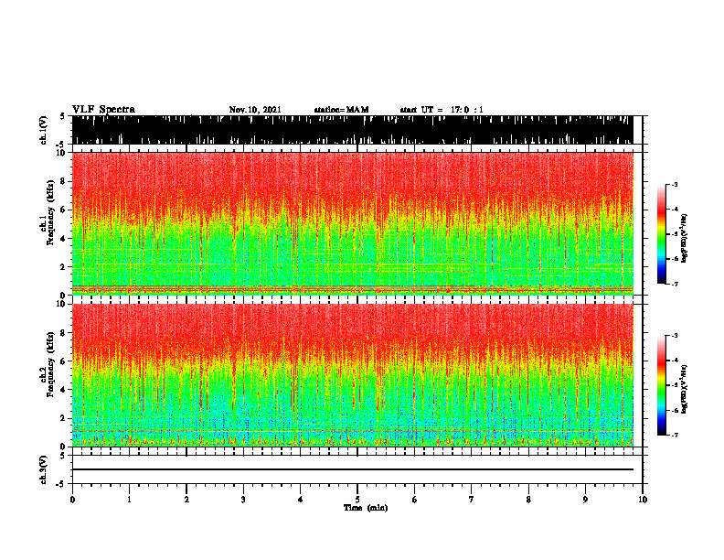Image resolution: width=724 pixels, height=560 pixels.
Task: Click the "5" tick on ch.1(V) axis
Action: 63,116
